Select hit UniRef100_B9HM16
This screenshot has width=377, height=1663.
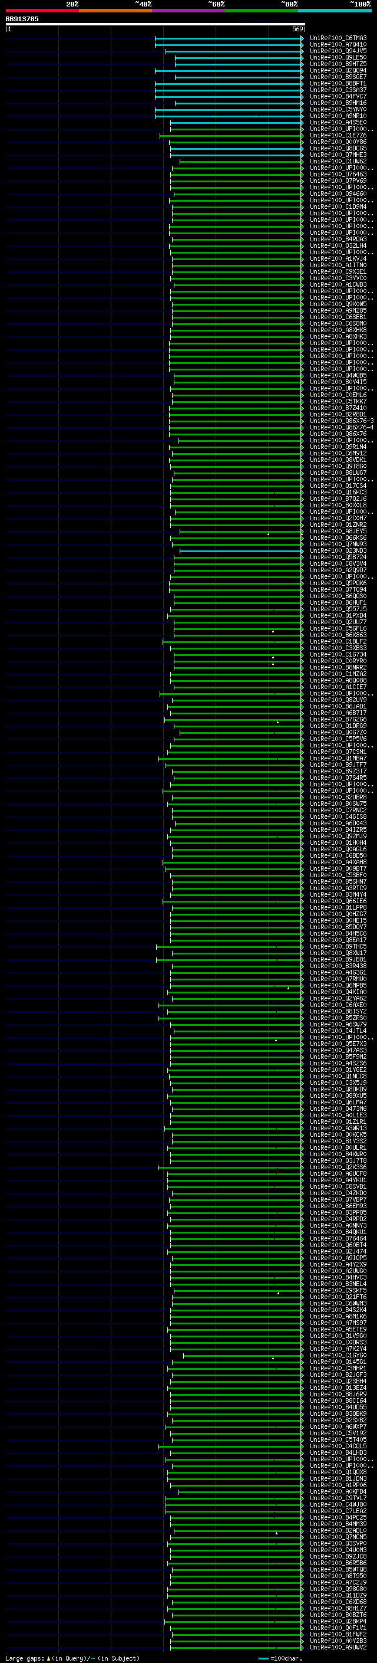[x=338, y=103]
